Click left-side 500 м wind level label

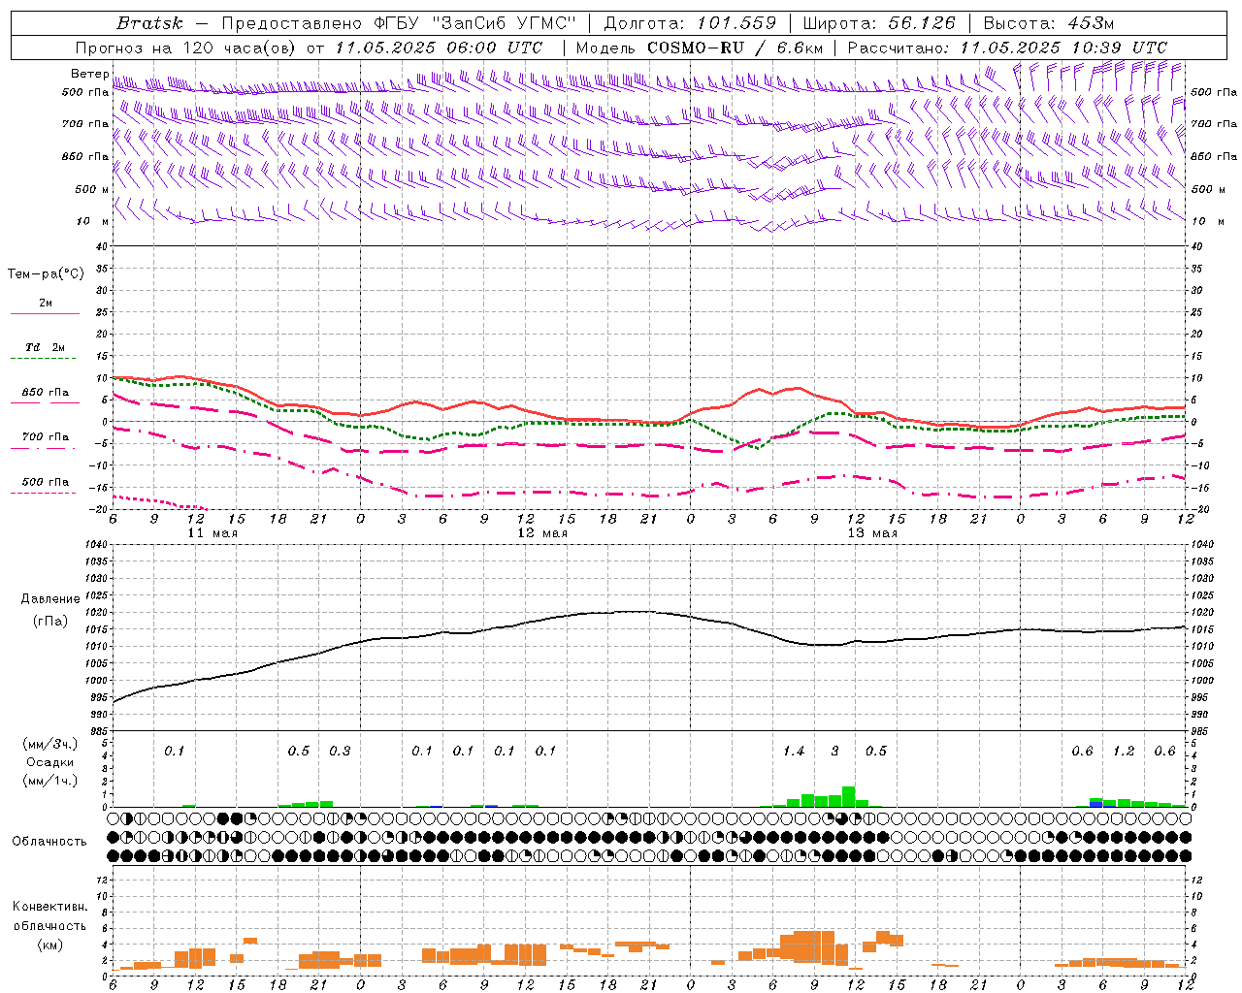[x=91, y=189]
